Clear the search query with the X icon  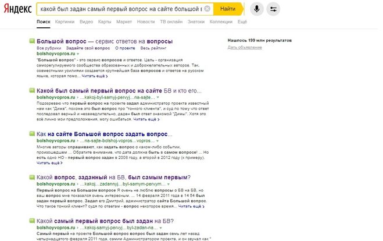pyautogui.click(x=207, y=9)
